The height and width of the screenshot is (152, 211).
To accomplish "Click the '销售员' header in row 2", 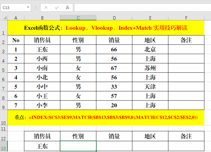I will 42,40.
